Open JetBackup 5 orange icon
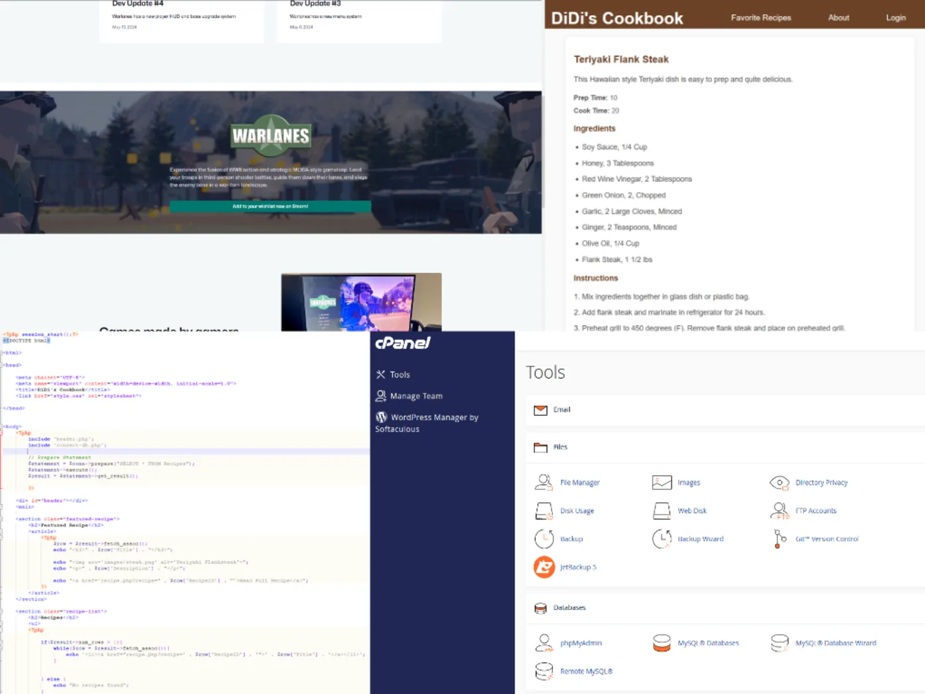 pos(544,567)
